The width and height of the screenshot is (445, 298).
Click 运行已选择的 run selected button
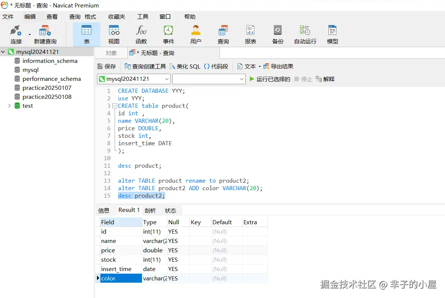point(270,79)
